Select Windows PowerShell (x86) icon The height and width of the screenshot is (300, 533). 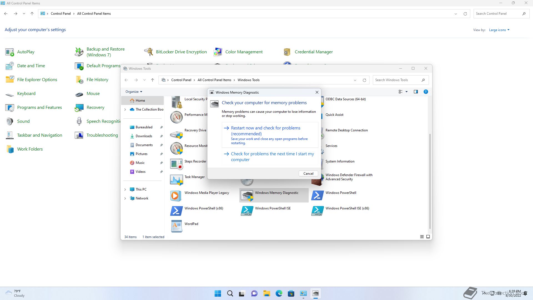point(176,211)
